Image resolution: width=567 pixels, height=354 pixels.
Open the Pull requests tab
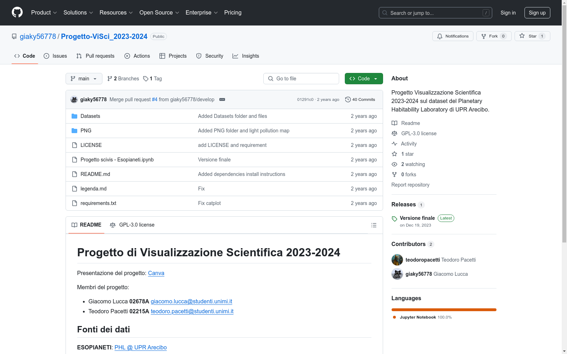click(95, 56)
